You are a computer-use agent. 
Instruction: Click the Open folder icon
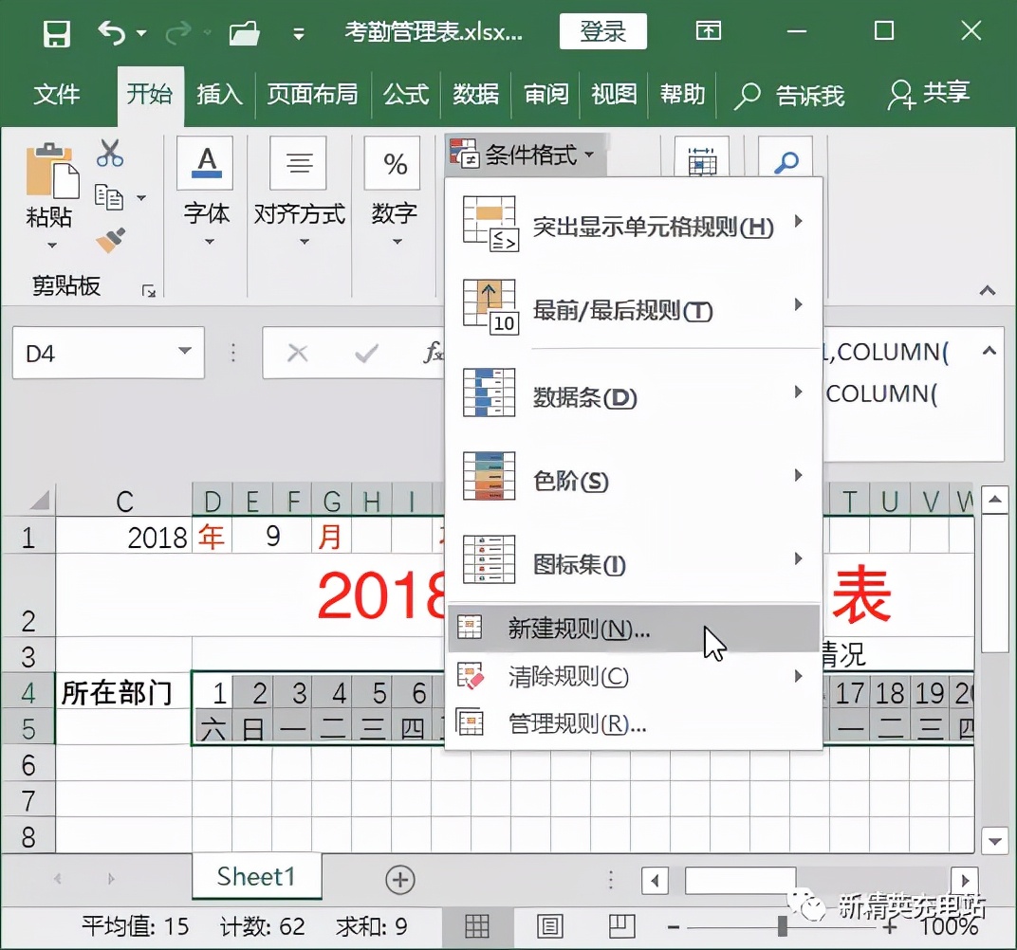tap(243, 31)
